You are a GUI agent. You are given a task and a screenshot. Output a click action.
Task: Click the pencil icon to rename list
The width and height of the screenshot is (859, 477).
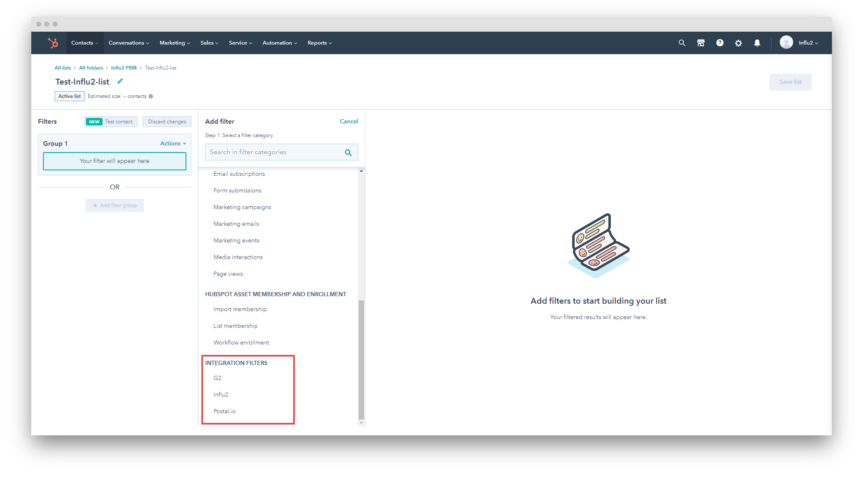pos(120,82)
